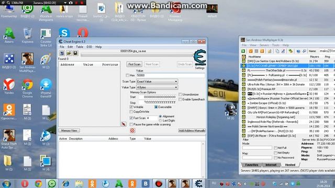Toggle the Hex checkbox
335x188 pixels.
(128, 75)
